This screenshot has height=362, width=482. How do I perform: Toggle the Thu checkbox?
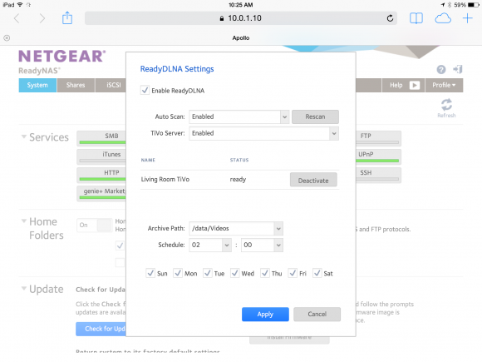tap(264, 273)
